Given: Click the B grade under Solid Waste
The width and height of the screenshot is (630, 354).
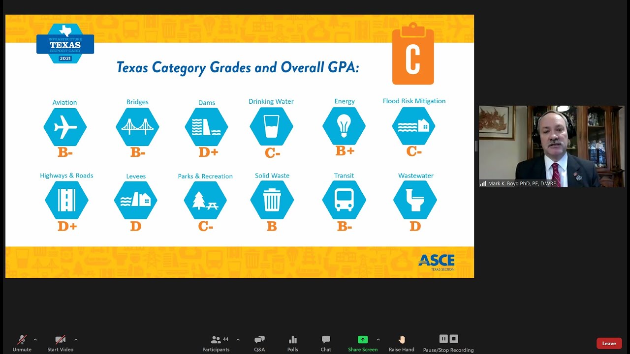Looking at the screenshot, I should (x=272, y=226).
